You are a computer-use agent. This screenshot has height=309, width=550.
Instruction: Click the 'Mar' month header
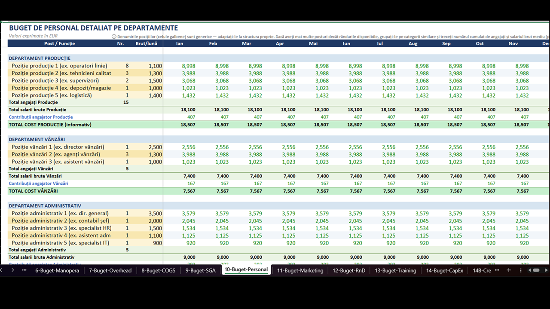coord(247,43)
